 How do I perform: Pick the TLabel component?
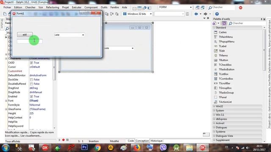click(222, 46)
